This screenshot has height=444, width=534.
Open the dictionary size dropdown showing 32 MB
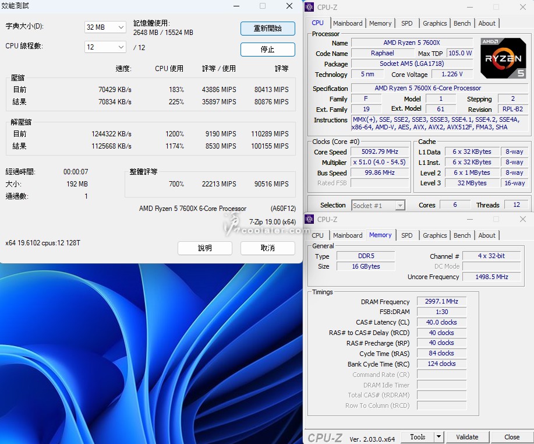click(x=105, y=27)
